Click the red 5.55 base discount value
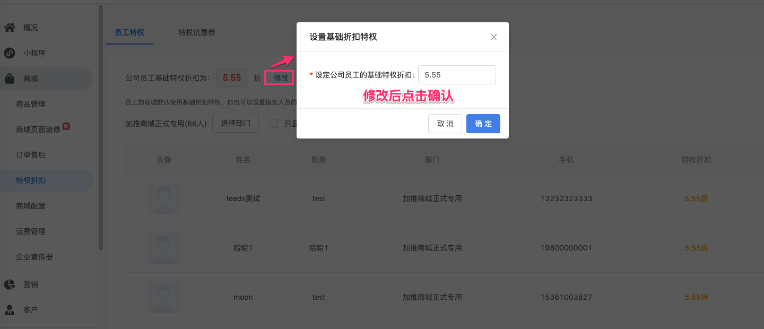 coord(232,77)
